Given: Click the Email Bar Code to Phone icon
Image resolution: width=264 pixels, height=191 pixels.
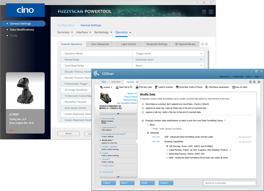Looking at the screenshot, I should [x=177, y=87].
